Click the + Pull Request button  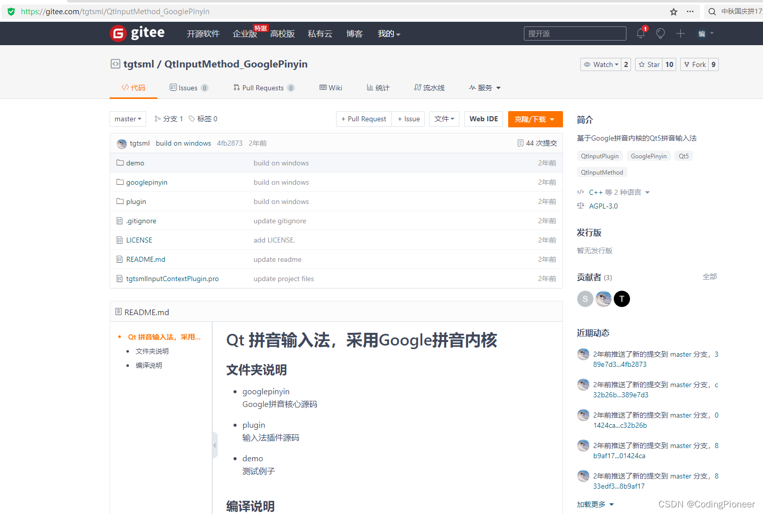(363, 119)
